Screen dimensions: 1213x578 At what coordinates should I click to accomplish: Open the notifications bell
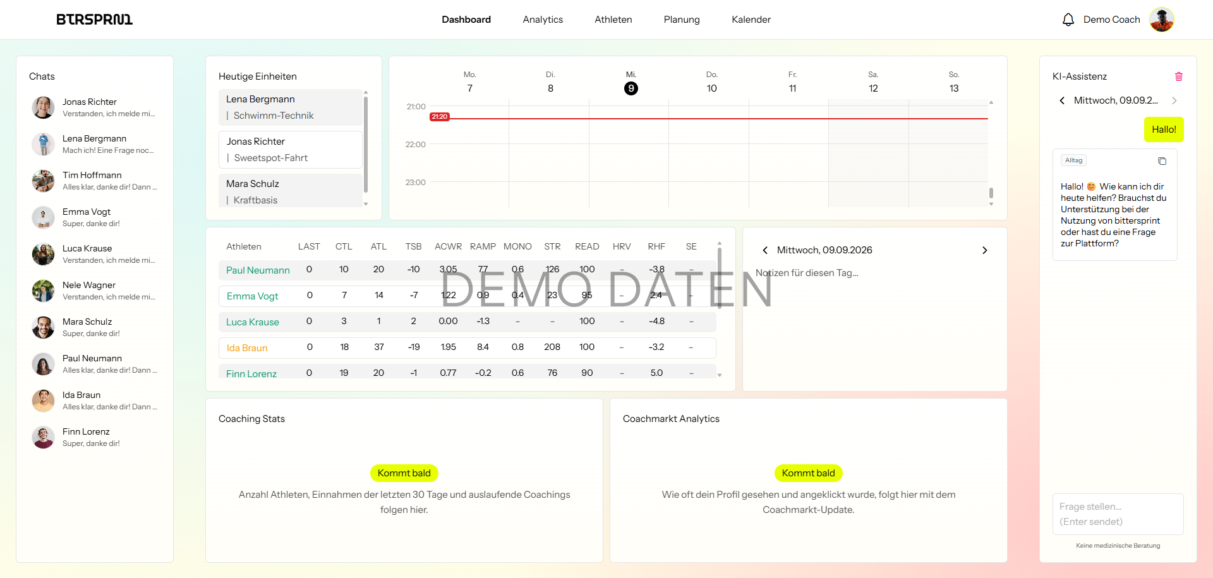(1068, 20)
